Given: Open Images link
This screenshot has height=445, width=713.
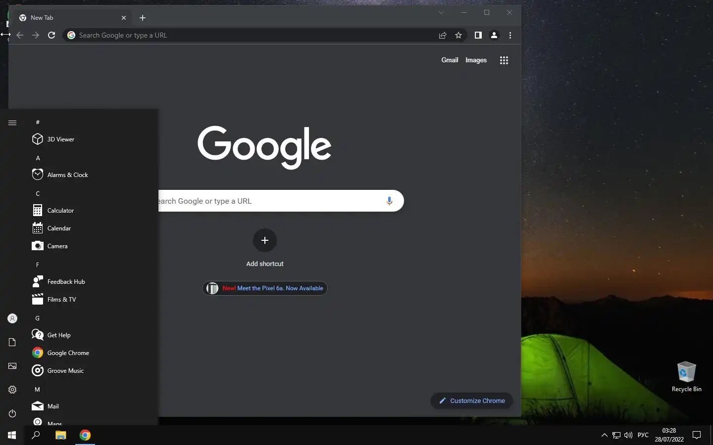Looking at the screenshot, I should (x=476, y=60).
